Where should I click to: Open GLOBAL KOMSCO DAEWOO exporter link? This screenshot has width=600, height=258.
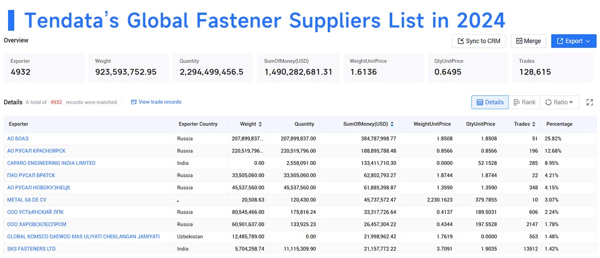tap(83, 237)
